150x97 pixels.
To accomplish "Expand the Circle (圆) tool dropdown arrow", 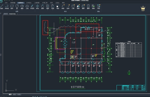I will (x=17, y=10).
